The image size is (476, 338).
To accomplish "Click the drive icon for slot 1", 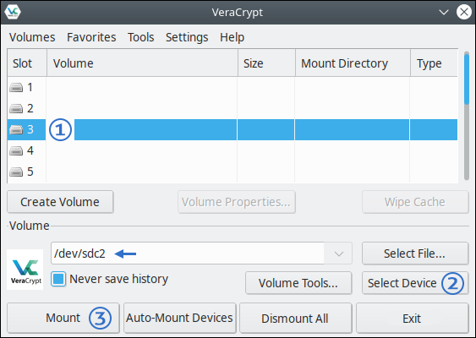I will click(16, 88).
